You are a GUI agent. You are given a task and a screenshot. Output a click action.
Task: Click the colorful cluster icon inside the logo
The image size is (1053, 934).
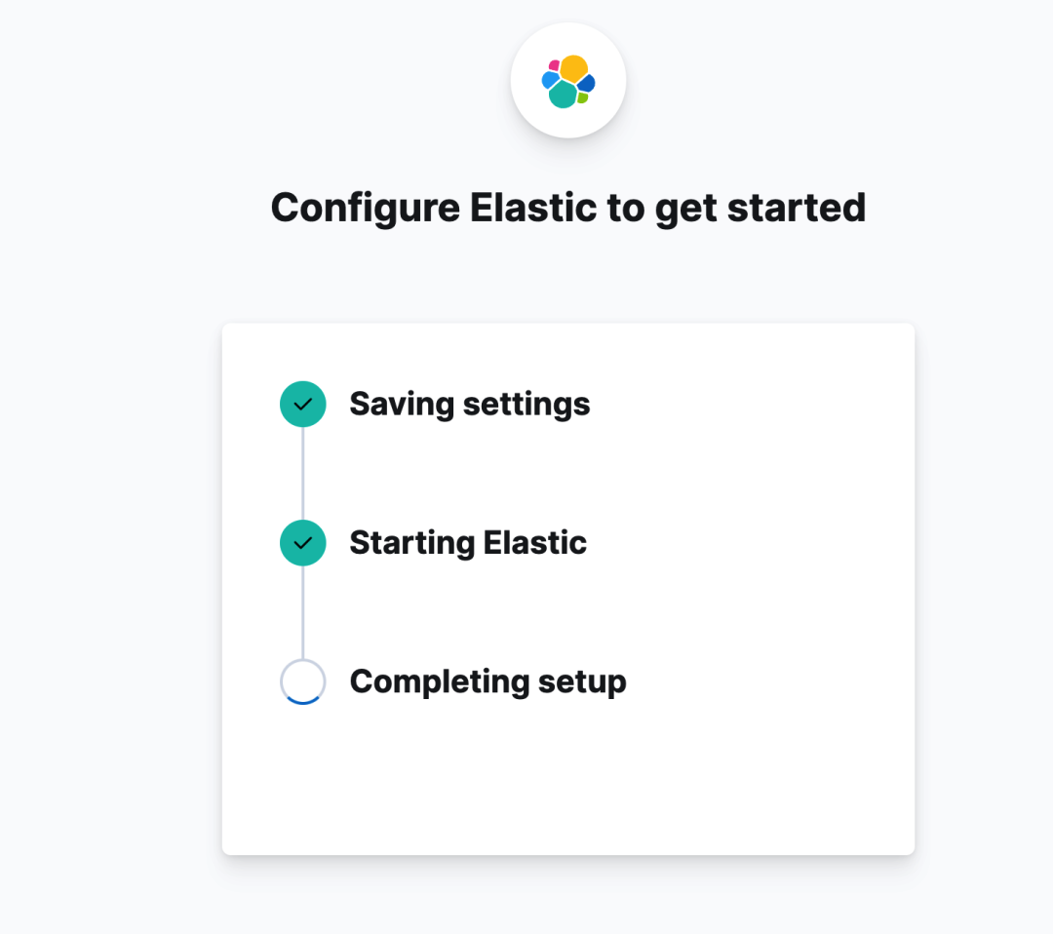coord(568,80)
